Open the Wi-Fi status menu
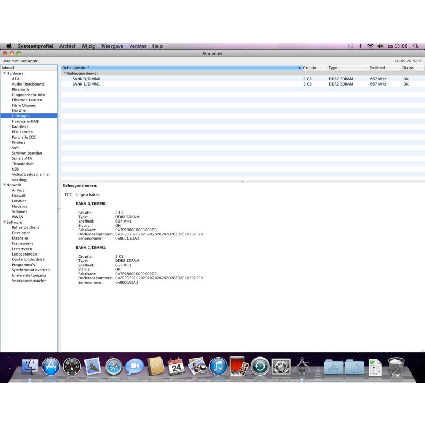The image size is (425, 425). pyautogui.click(x=370, y=46)
